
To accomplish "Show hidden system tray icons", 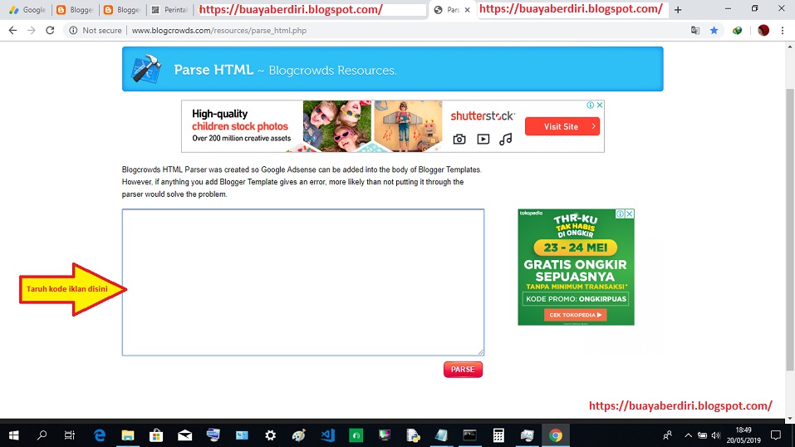I will (x=688, y=435).
